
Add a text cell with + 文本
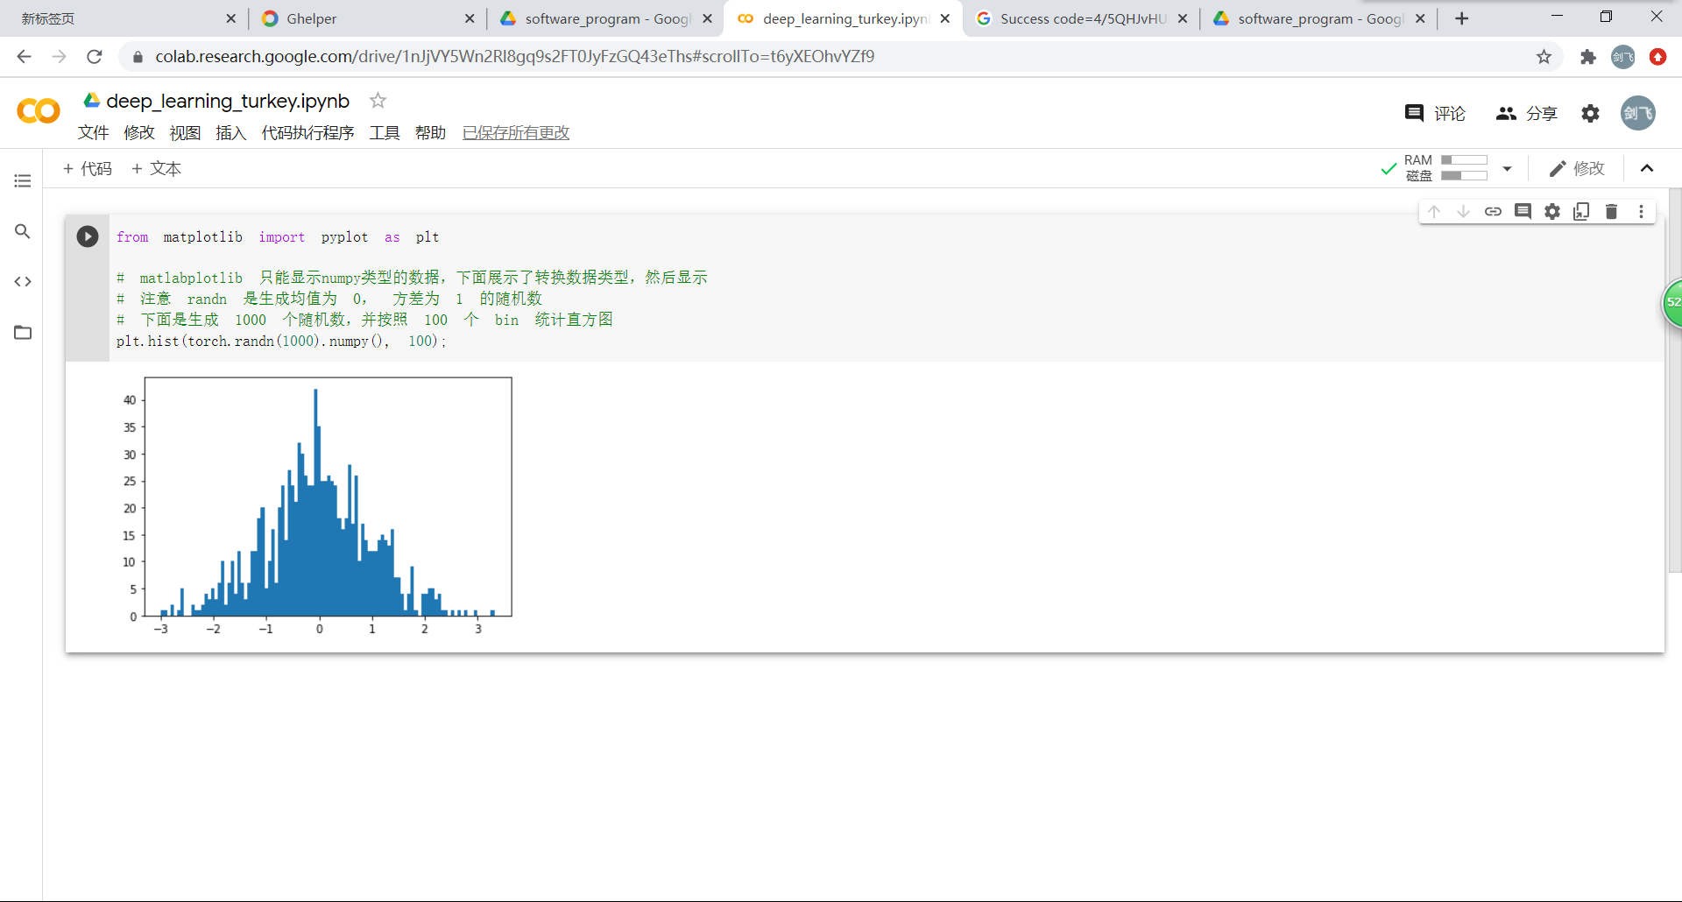(x=156, y=168)
